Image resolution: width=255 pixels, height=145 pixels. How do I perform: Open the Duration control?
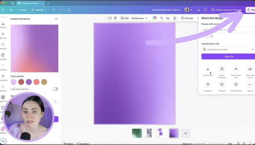coord(83,144)
